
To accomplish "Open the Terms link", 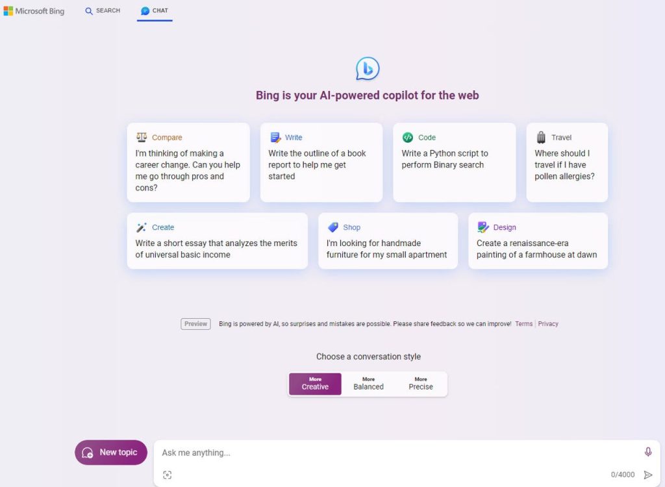I will click(x=523, y=323).
